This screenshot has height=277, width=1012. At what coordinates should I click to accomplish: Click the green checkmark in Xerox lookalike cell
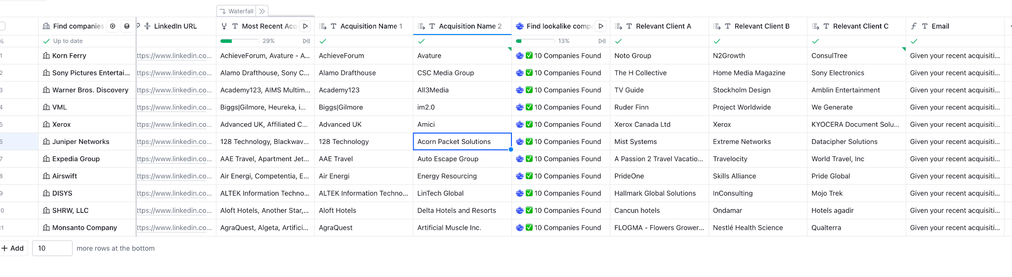tap(529, 124)
